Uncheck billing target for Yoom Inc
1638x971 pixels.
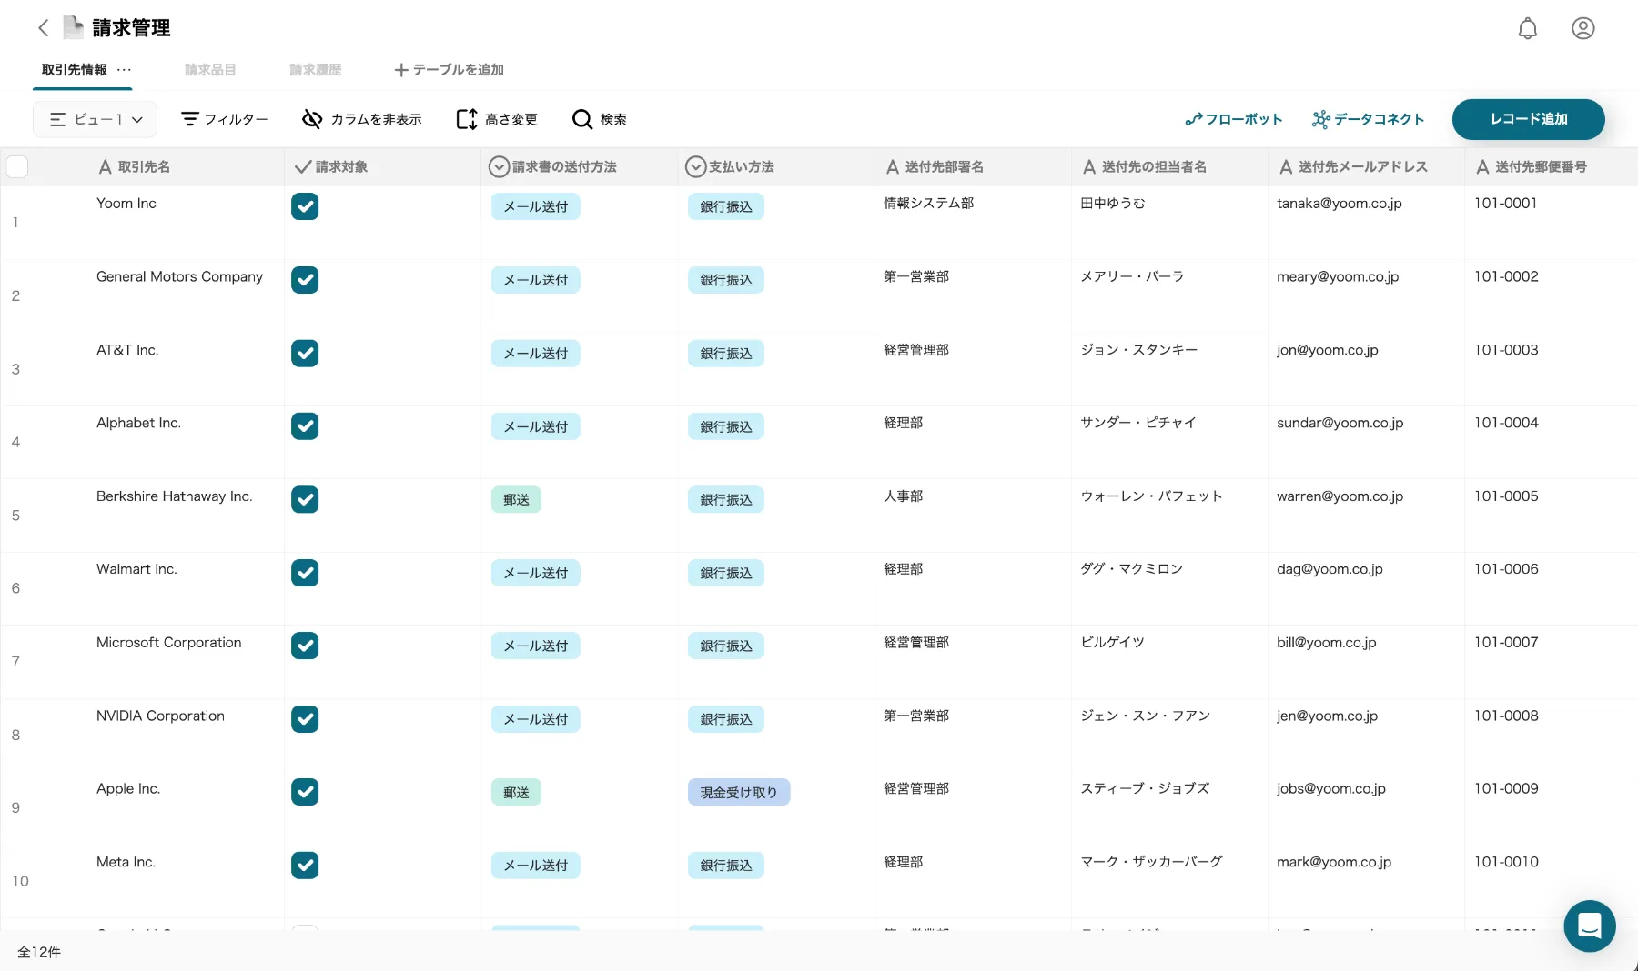[305, 206]
